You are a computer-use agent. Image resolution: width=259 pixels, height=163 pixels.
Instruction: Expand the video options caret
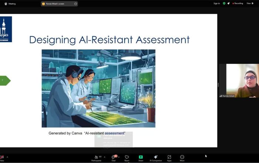tap(7, 157)
